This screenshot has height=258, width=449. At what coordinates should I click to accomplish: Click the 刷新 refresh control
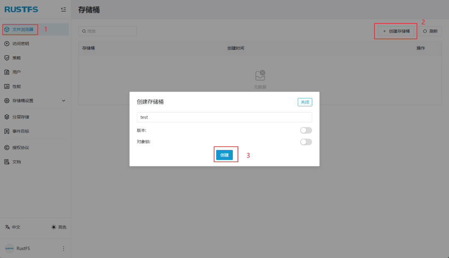pyautogui.click(x=430, y=31)
